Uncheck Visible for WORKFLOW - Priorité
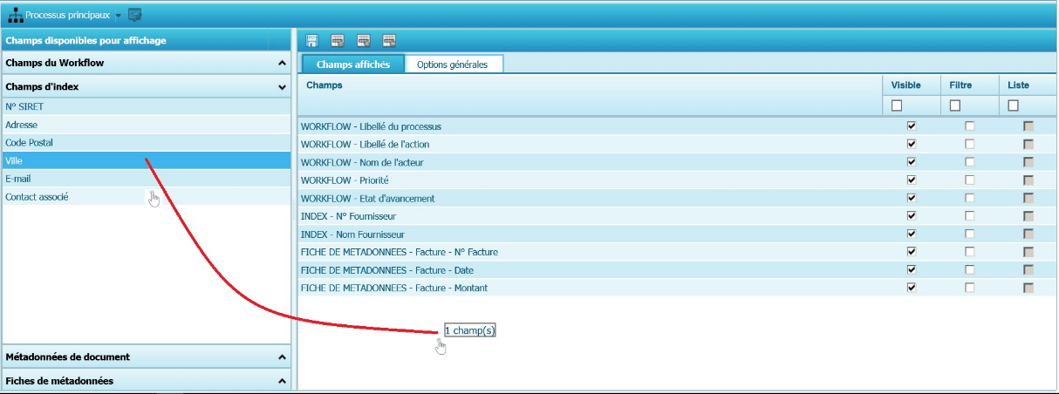The width and height of the screenshot is (1059, 394). click(x=912, y=180)
